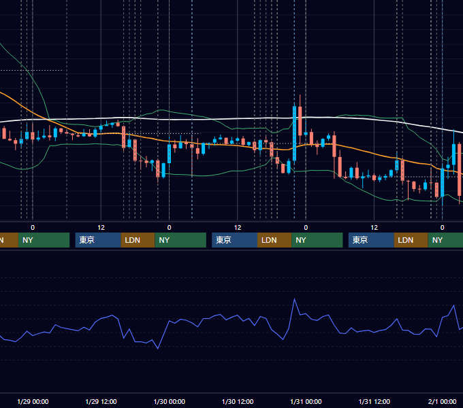Viewport: 463px width, 408px height.
Task: Click the 1/29 12:00 time axis label
Action: click(x=101, y=401)
